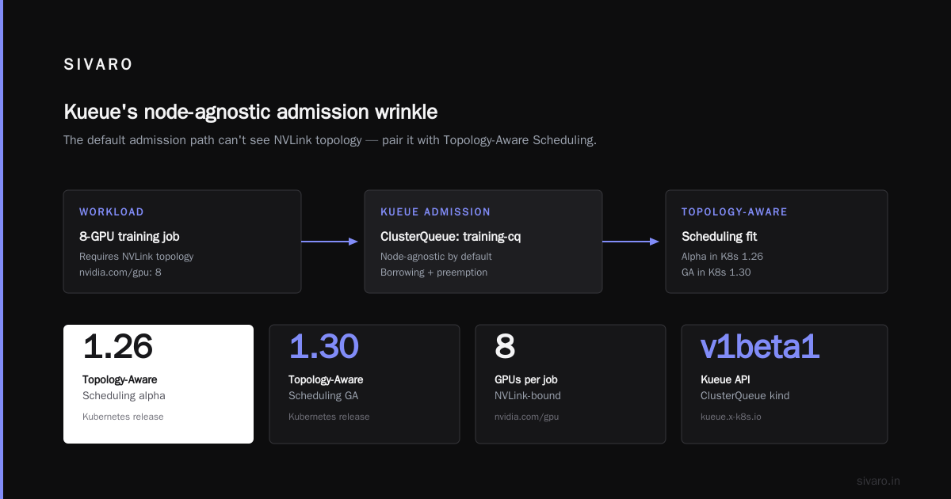Click the SIVARO brand name

pyautogui.click(x=98, y=65)
